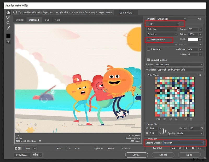Select the Hand tool
Screen dimensions: 209x162
point(8,12)
